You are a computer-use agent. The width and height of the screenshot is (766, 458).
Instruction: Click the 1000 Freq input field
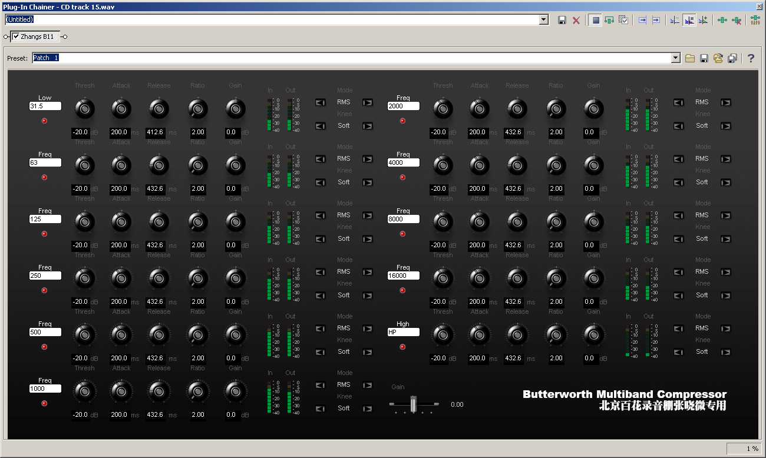pyautogui.click(x=45, y=389)
